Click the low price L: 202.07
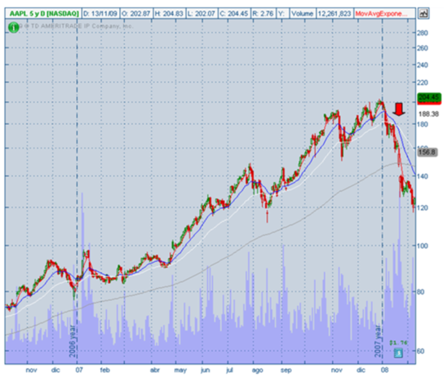 pyautogui.click(x=202, y=13)
